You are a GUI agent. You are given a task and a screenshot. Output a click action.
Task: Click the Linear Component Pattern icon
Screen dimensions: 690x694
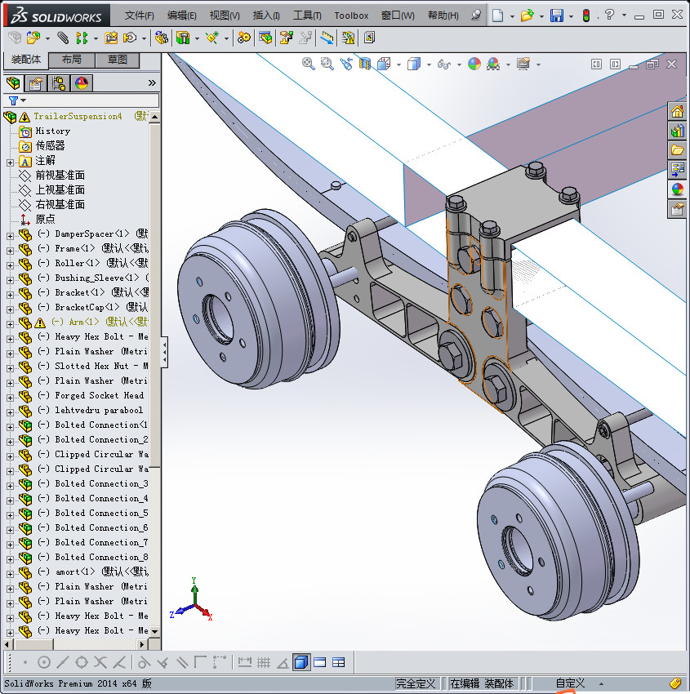[82, 38]
